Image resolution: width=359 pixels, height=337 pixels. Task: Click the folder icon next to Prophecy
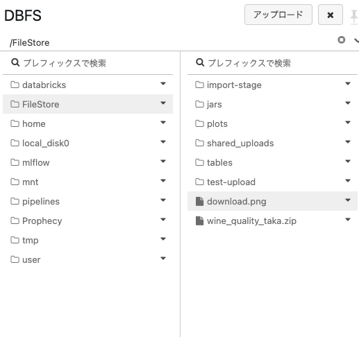(15, 221)
